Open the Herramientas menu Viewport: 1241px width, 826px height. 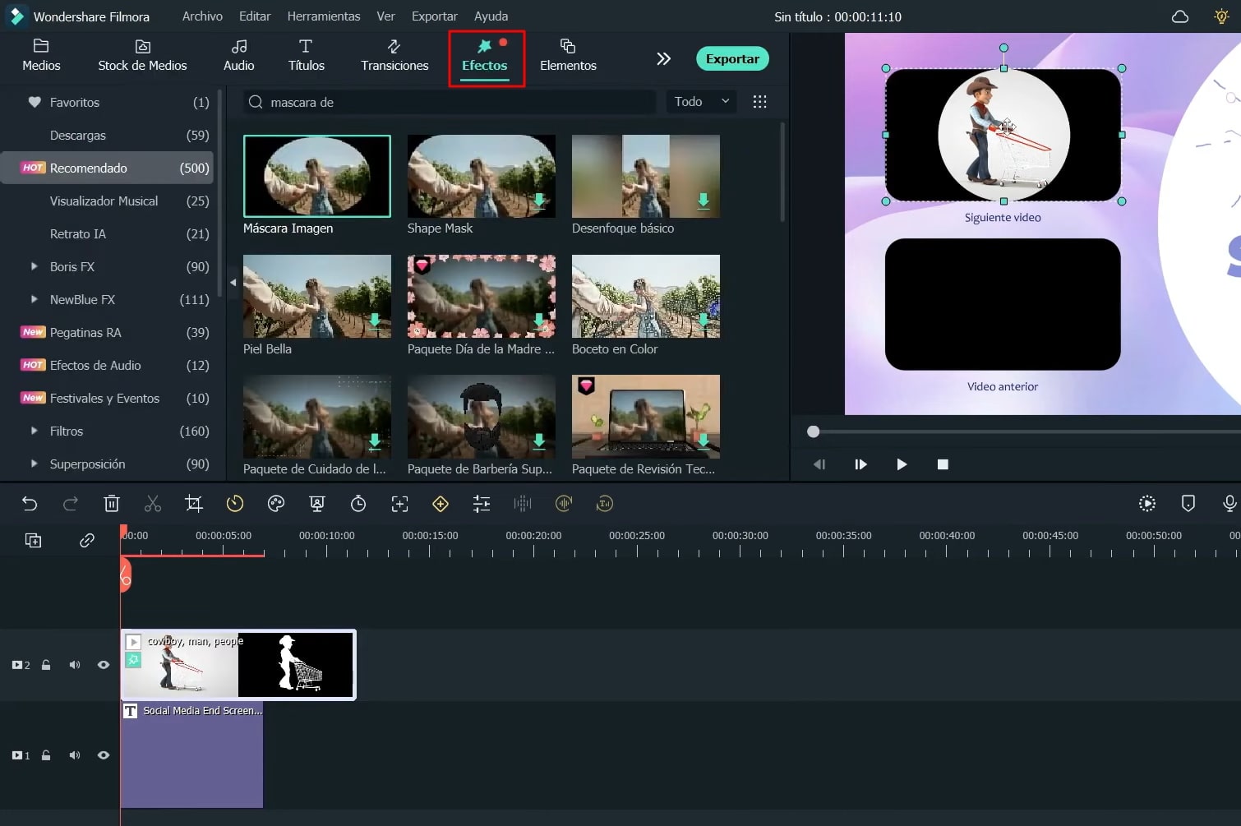(x=324, y=16)
